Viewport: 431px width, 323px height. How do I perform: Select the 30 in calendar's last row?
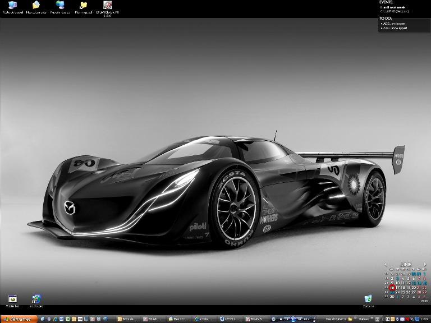coord(392,297)
